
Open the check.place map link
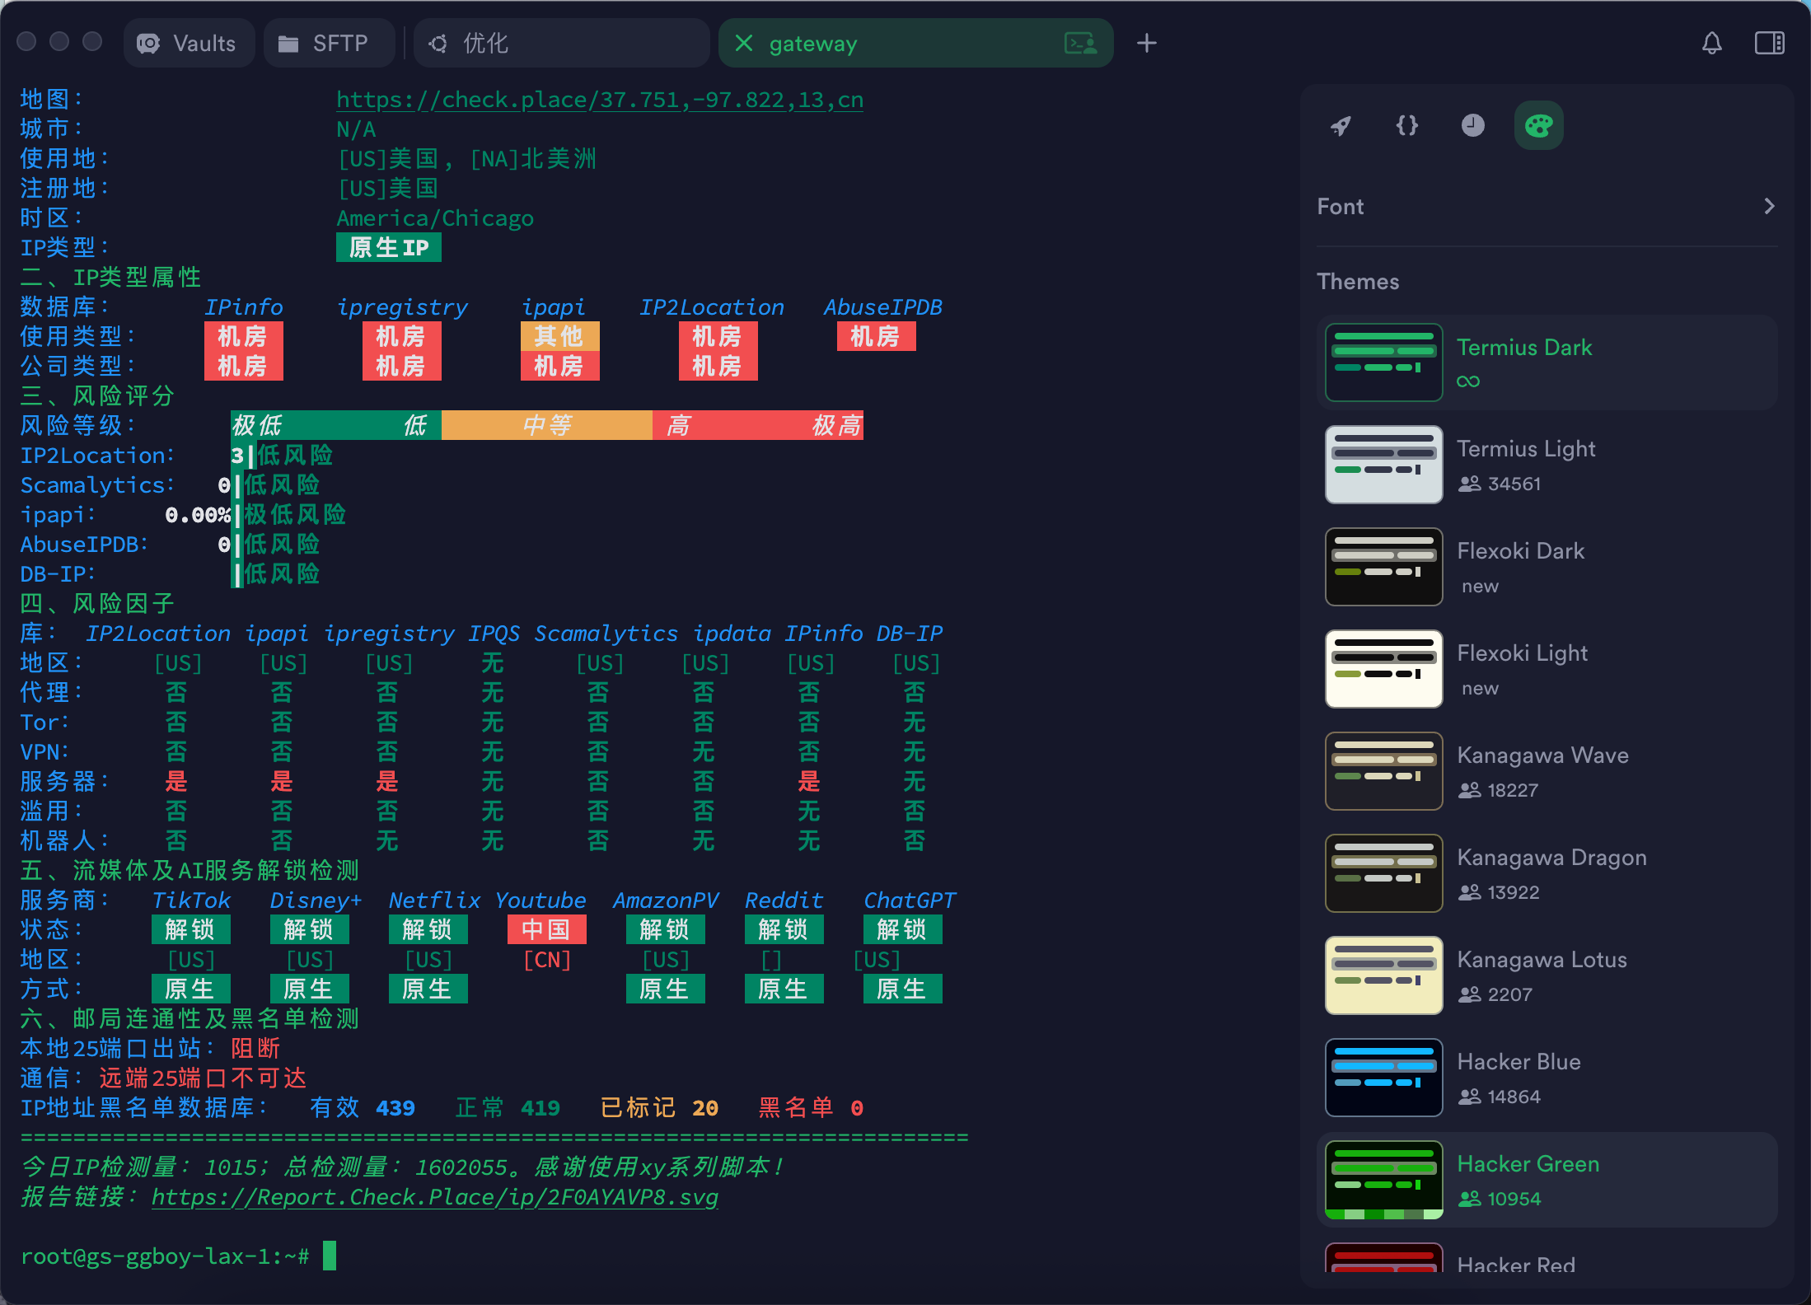click(x=600, y=100)
